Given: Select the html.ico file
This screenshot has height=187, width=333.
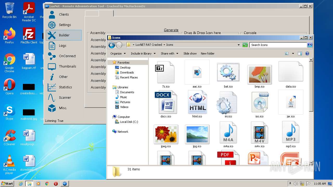Looking at the screenshot, I should (197, 104).
